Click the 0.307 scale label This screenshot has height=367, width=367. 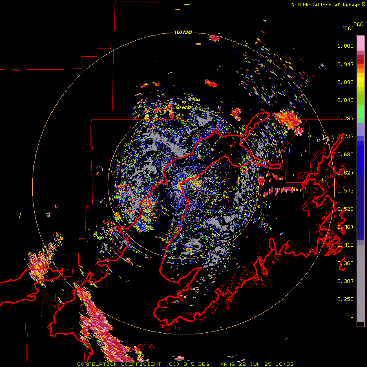pos(345,281)
